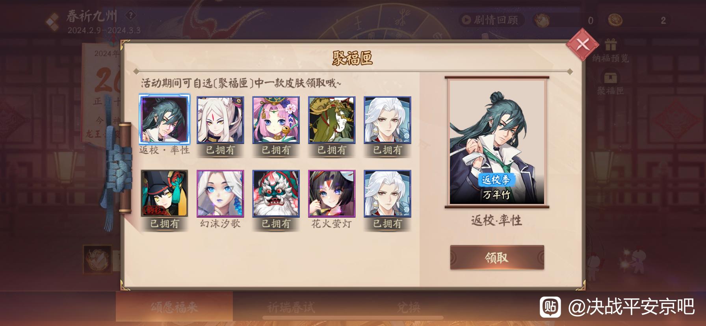
Task: Select the green-robed masked character skin
Action: coord(332,120)
